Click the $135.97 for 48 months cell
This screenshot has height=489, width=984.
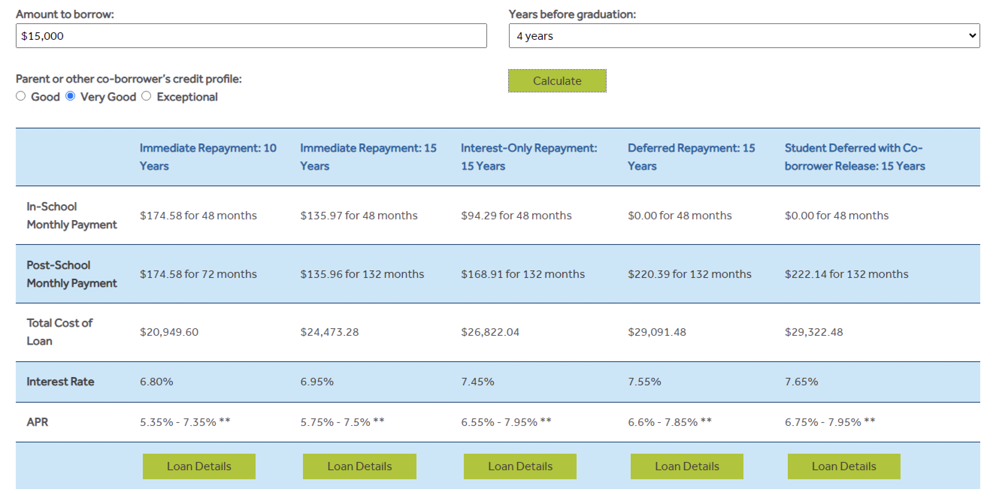[x=359, y=216]
